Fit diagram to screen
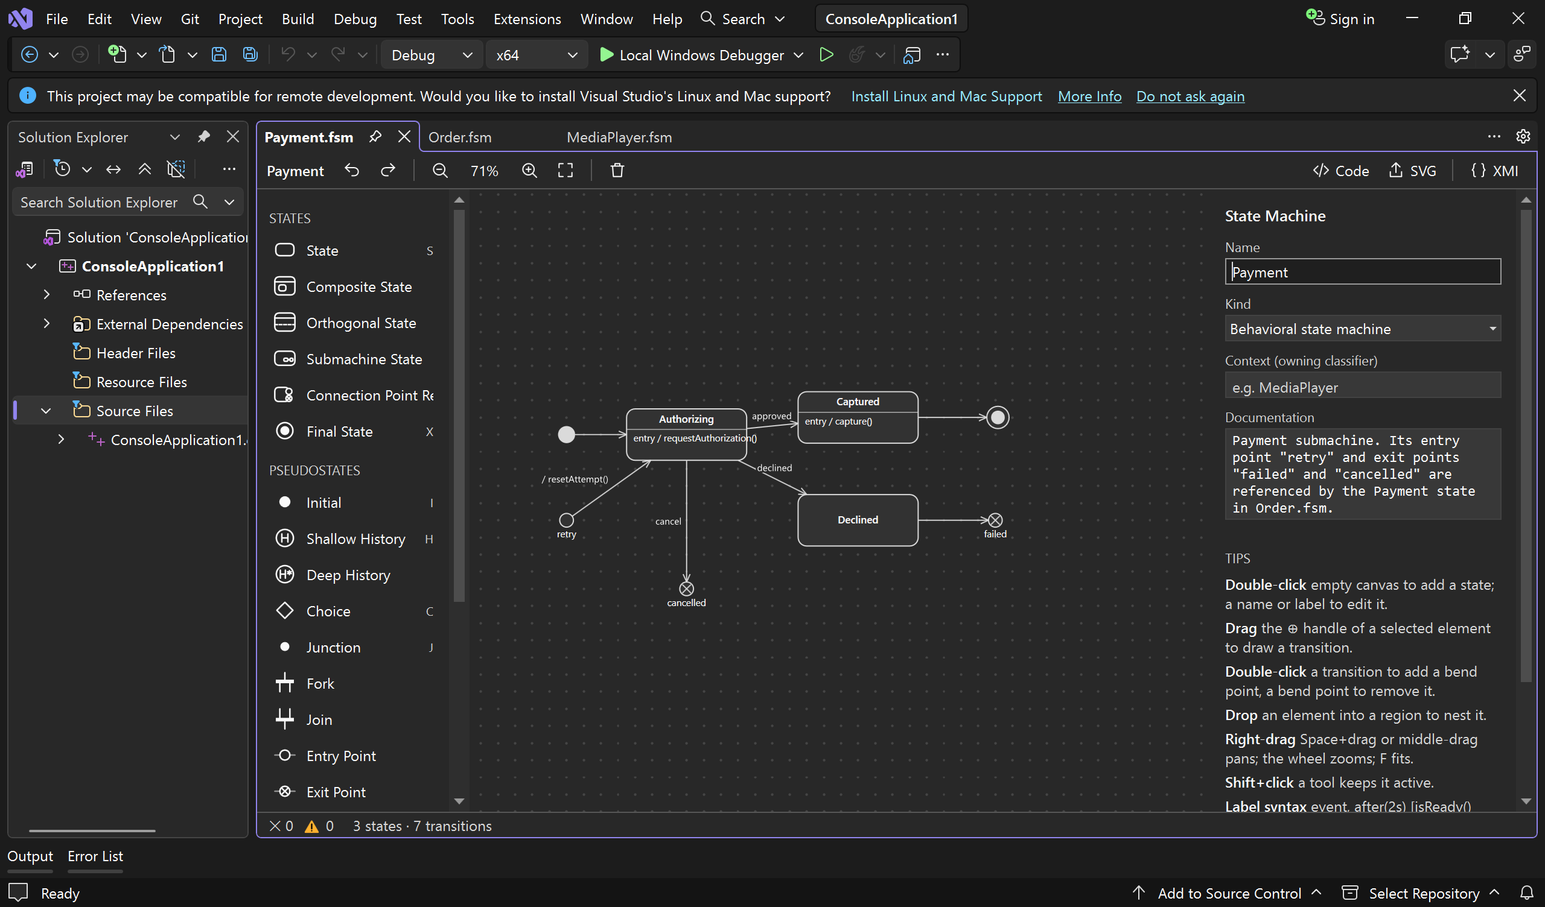1545x907 pixels. click(x=565, y=171)
